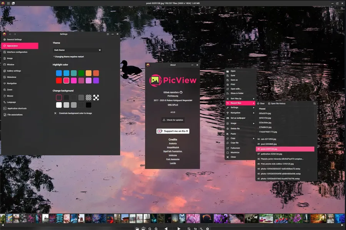Screen dimensions: 346x230
Task: Expand Copy submenu arrow in context menu
Action: tap(254, 138)
